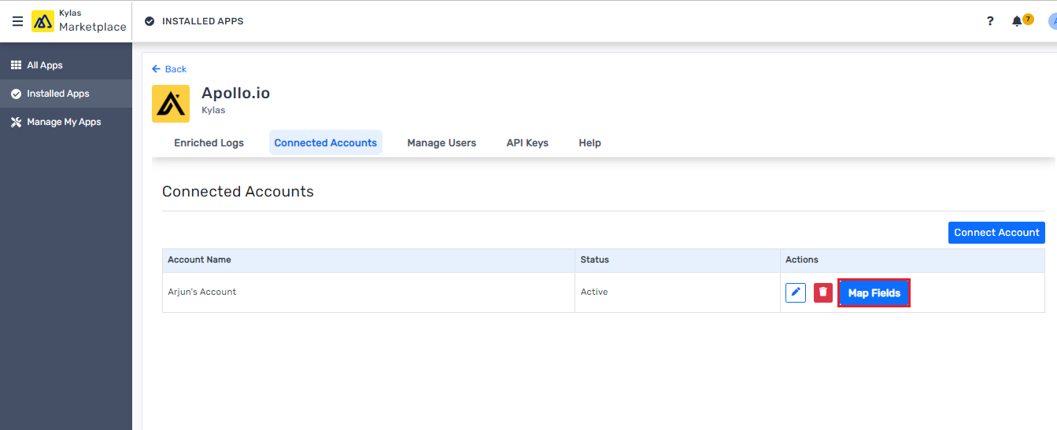The height and width of the screenshot is (430, 1057).
Task: Click the Apollo.io app title
Action: coord(235,93)
